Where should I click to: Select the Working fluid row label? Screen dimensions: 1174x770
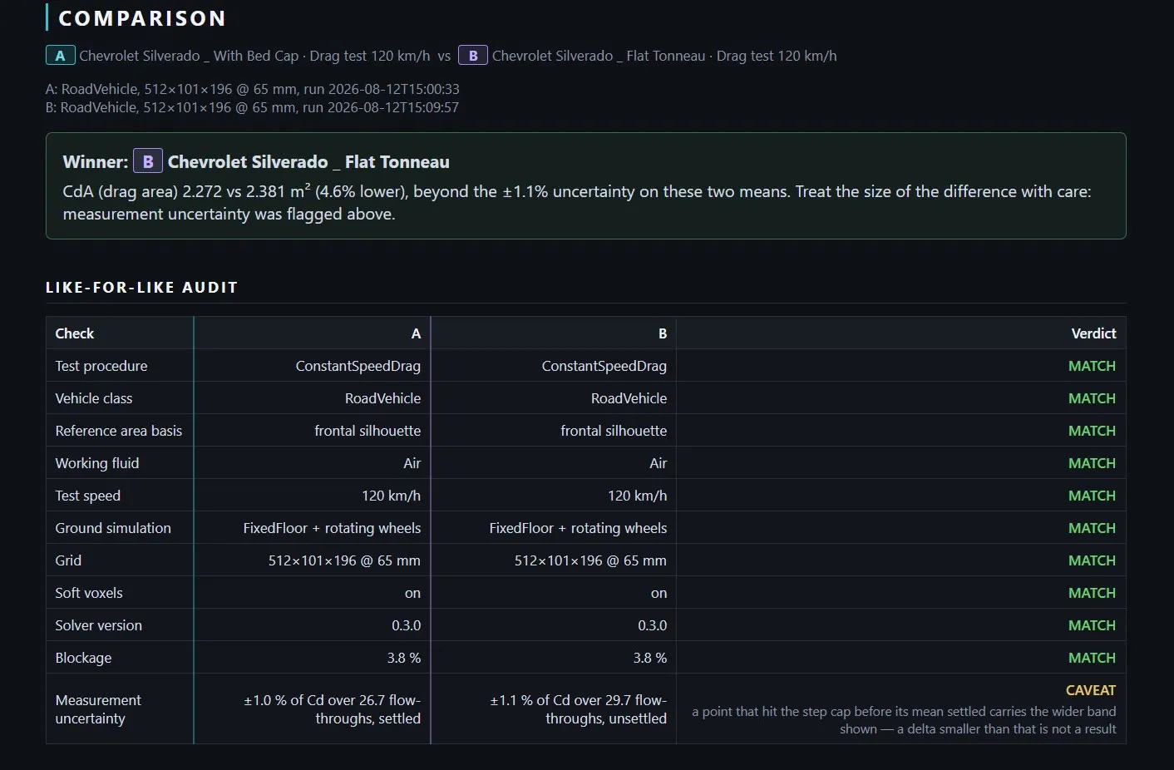[x=97, y=463]
